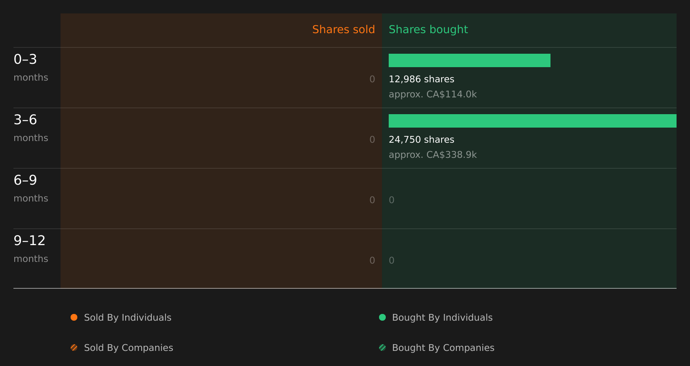Select the 3–6 months green bought bar
This screenshot has width=690, height=366.
(532, 121)
